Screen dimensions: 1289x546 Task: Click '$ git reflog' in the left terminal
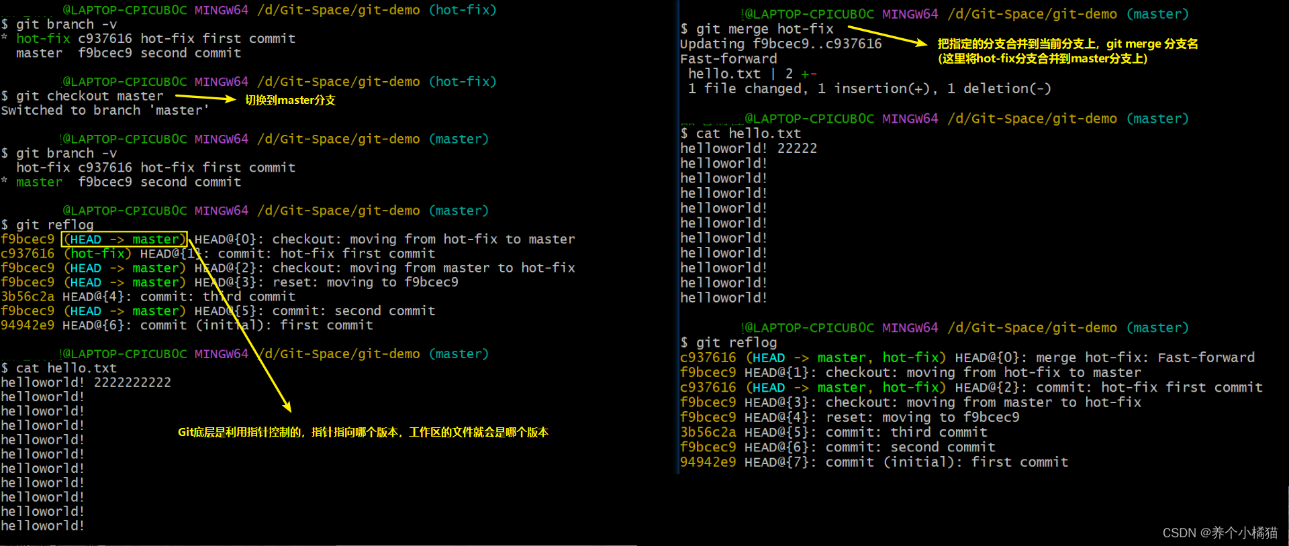(x=47, y=225)
